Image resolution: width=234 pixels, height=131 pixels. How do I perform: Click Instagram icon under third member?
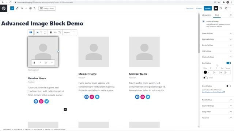pyautogui.click(x=143, y=97)
